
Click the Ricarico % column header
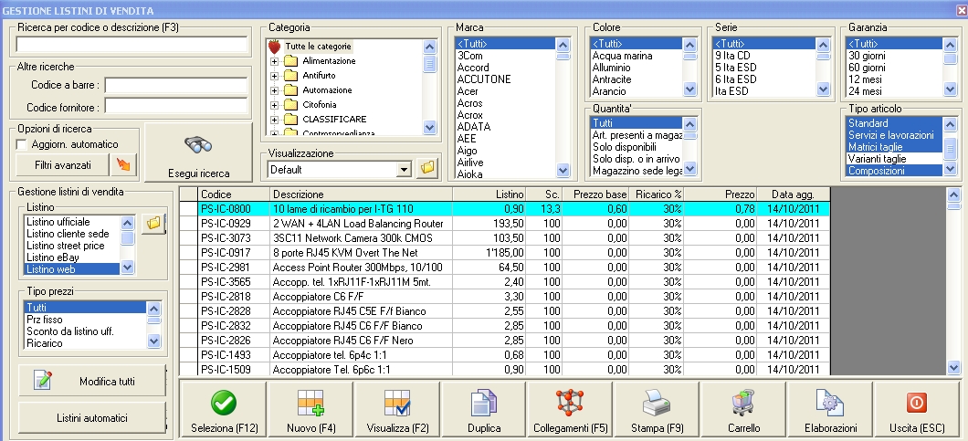click(658, 194)
